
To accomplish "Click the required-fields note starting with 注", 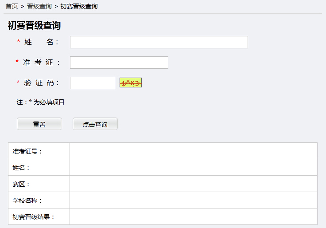I will click(x=40, y=102).
